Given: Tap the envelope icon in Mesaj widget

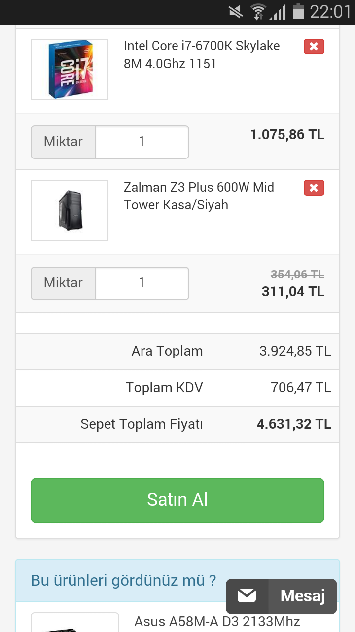Looking at the screenshot, I should (x=247, y=596).
